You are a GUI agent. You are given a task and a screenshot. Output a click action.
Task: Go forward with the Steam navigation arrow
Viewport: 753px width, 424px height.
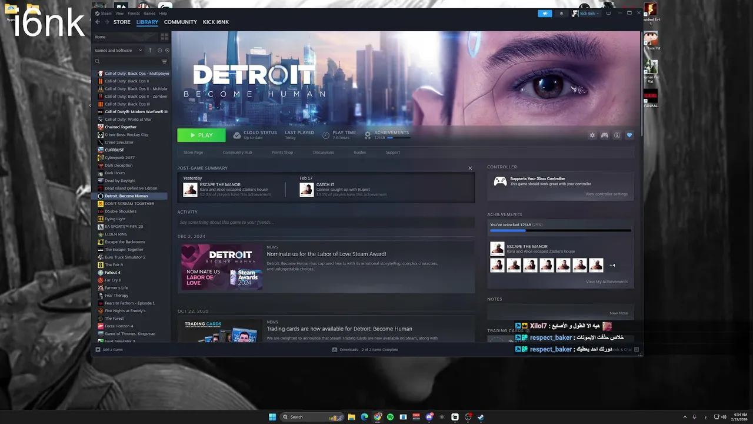(x=107, y=22)
